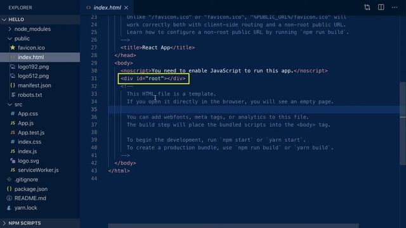This screenshot has width=406, height=228.
Task: Open App.css stylesheet file
Action: click(x=40, y=113)
